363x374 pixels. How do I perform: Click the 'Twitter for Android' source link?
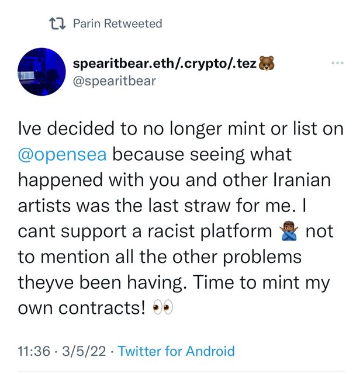pyautogui.click(x=176, y=351)
